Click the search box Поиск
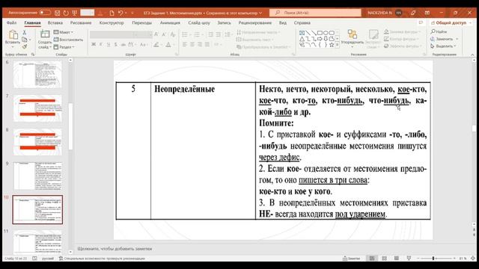 [315, 13]
